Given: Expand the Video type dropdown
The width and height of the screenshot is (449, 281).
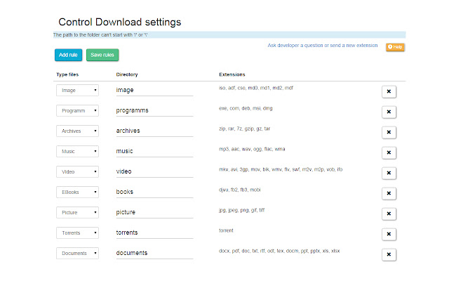Looking at the screenshot, I should [78, 171].
